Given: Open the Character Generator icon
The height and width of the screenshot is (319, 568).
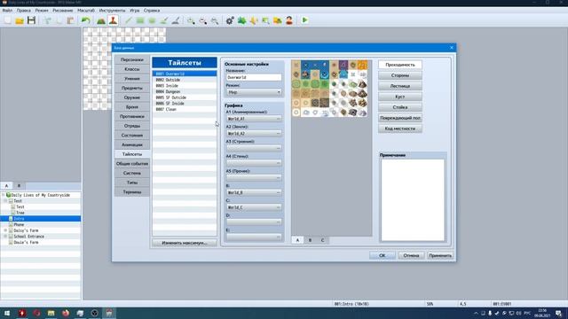Looking at the screenshot, I should (289, 20).
